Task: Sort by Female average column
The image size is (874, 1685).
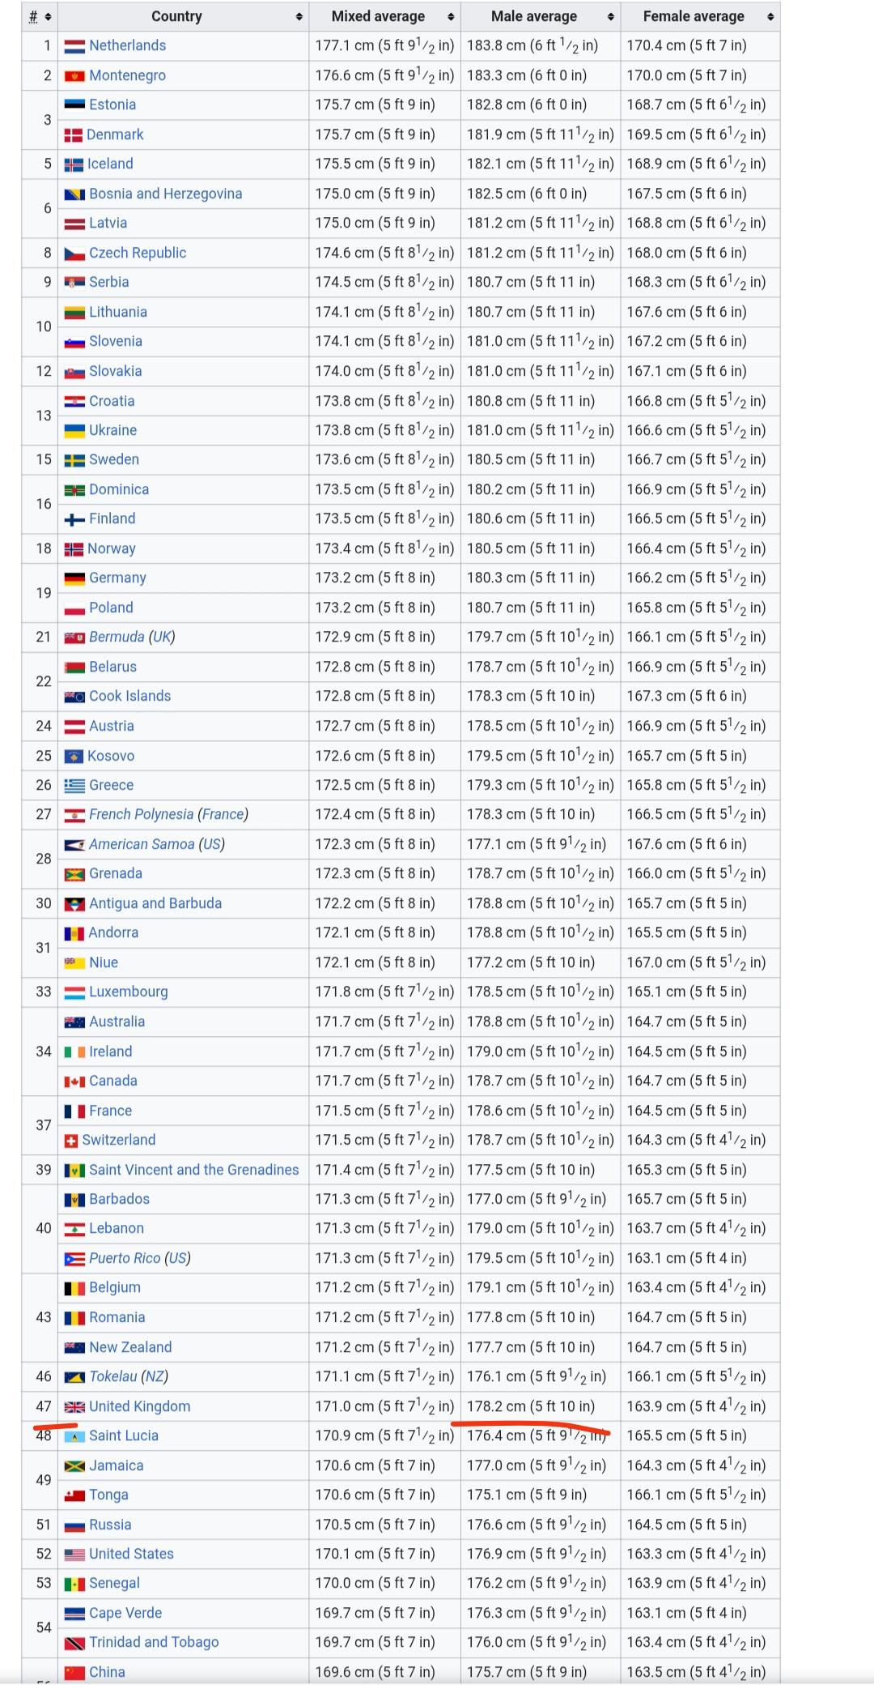Action: click(770, 17)
